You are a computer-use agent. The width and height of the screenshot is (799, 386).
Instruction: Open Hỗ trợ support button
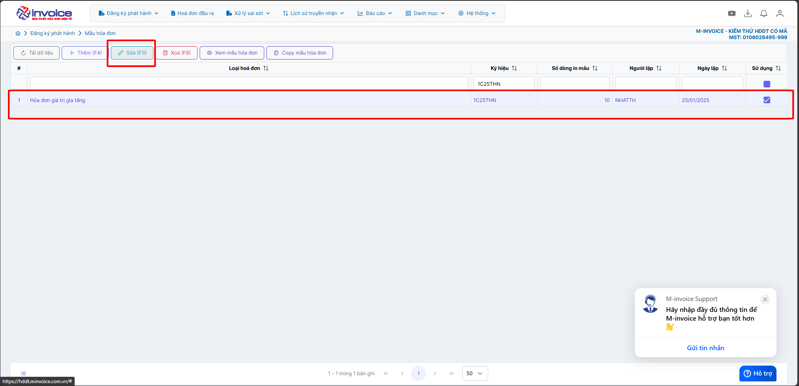point(758,374)
